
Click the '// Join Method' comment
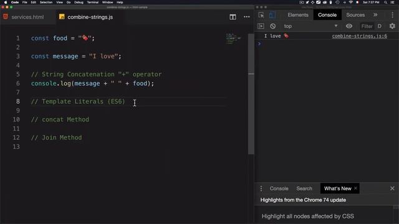56,138
